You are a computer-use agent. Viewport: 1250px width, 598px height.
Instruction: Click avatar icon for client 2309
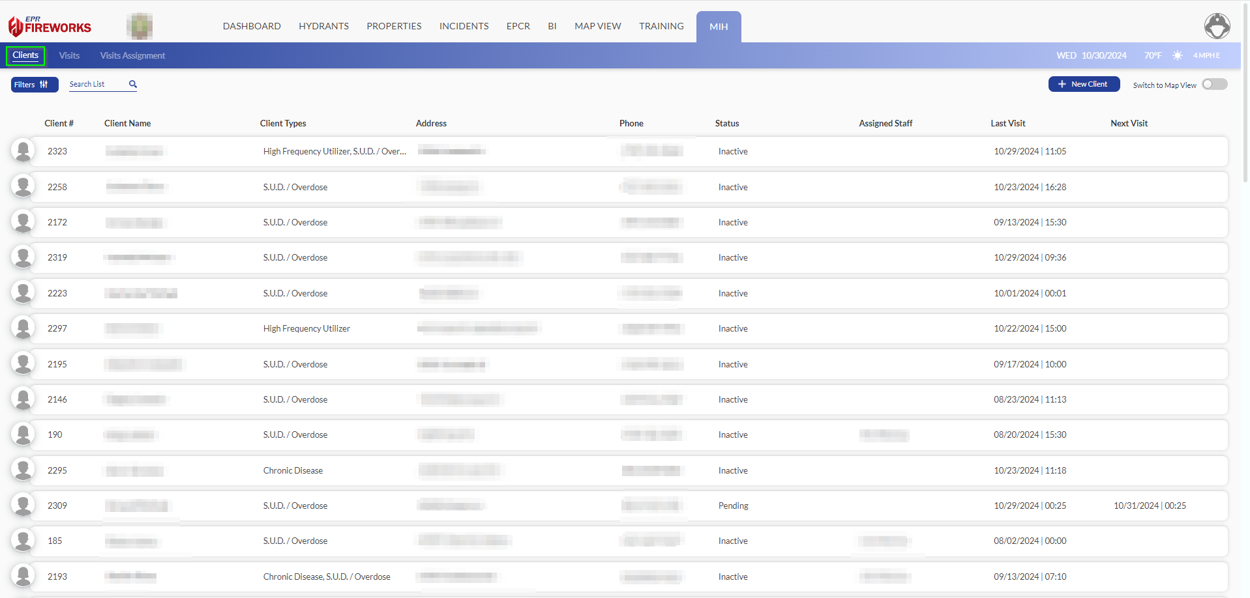click(23, 505)
